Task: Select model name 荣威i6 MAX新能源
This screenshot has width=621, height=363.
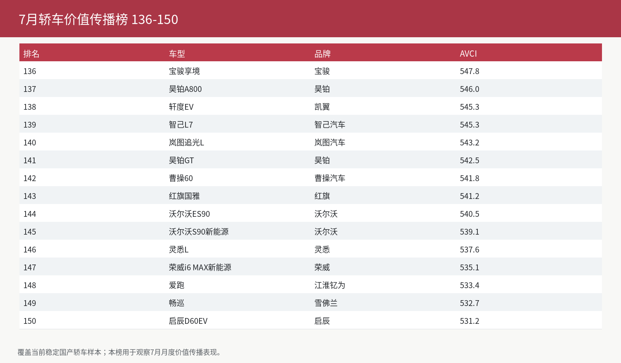Action: pos(200,268)
